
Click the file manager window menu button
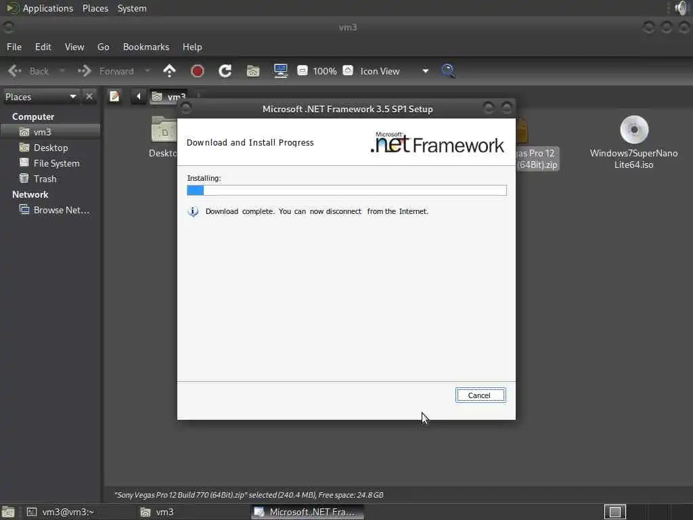coord(8,27)
